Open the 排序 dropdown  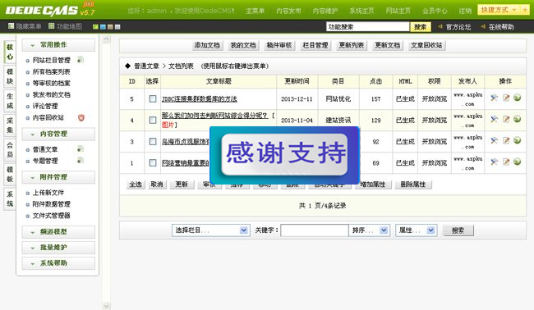pos(369,230)
